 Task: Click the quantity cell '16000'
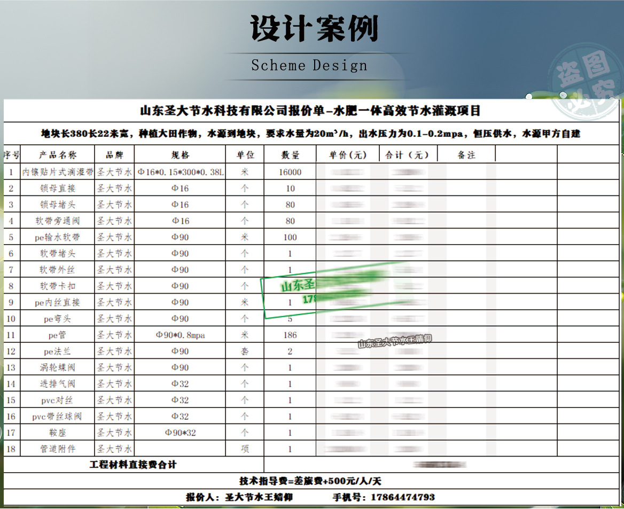tap(290, 172)
